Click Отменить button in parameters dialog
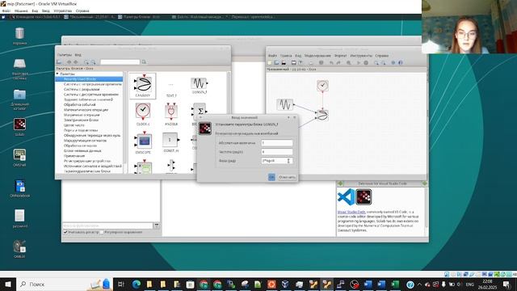Screen dimensions: 517x291 tap(287, 177)
